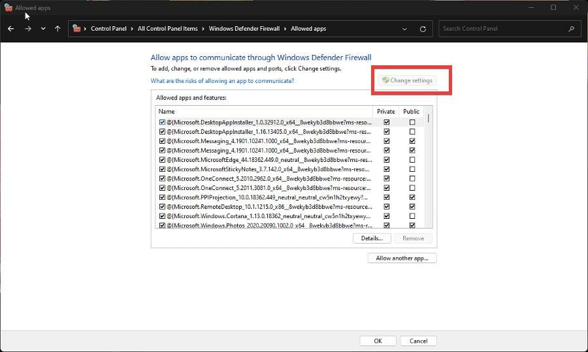
Task: Click the Change settings button
Action: coord(407,80)
